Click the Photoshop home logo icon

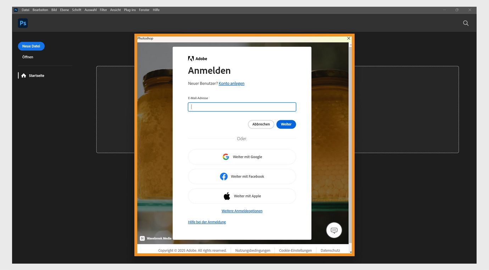point(23,23)
